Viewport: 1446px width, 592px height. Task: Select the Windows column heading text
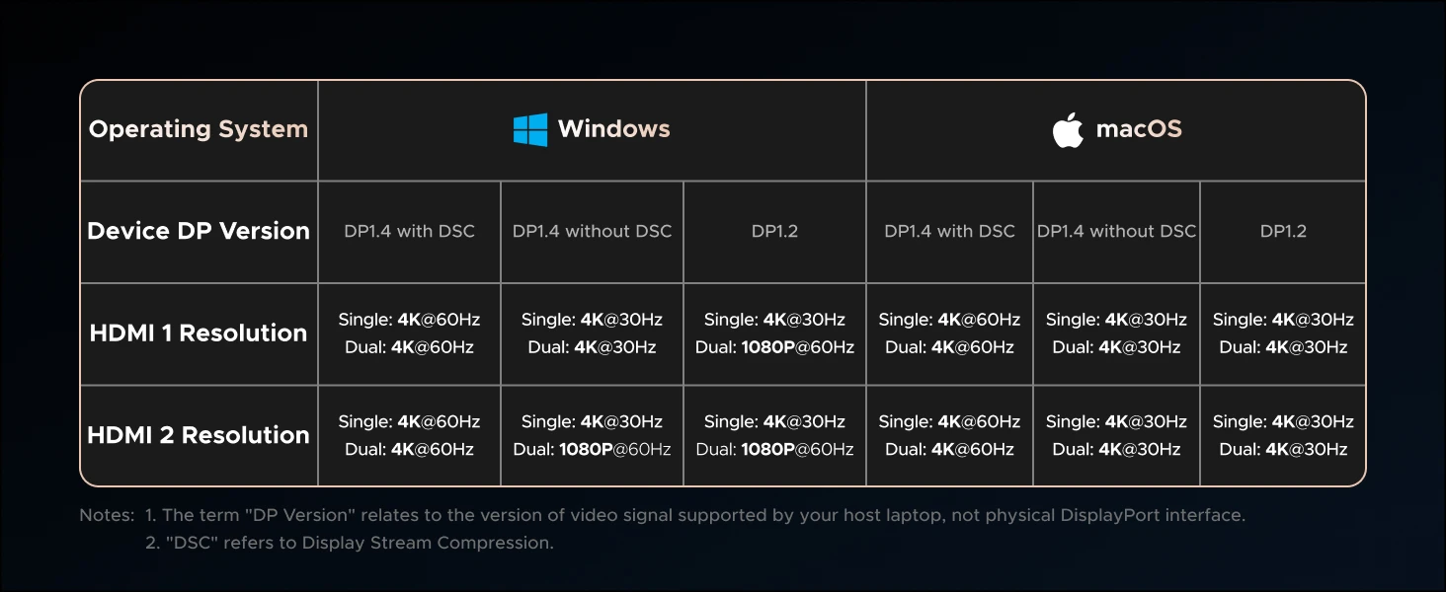(x=613, y=129)
